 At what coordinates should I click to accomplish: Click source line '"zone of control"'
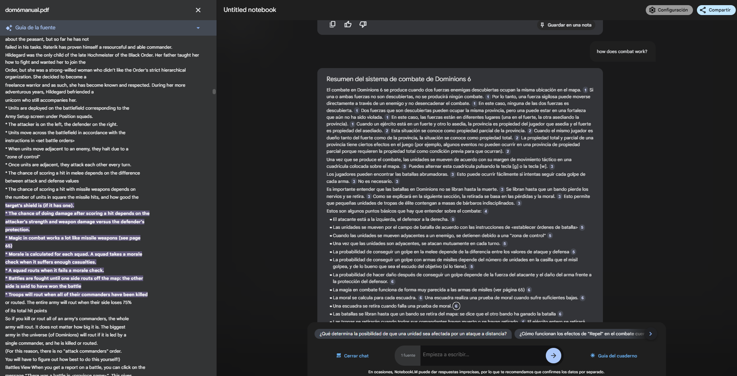(x=23, y=157)
